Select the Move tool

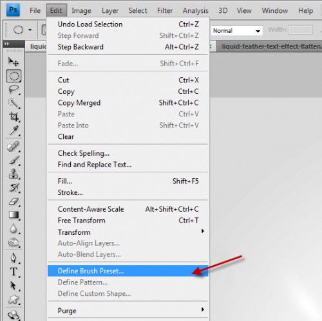(x=14, y=62)
